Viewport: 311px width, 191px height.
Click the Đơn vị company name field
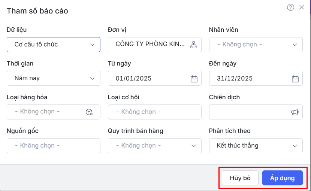(x=150, y=44)
